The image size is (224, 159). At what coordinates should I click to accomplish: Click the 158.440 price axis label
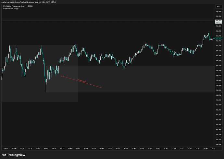coord(218,120)
